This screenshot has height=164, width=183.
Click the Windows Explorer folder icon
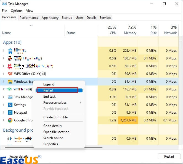(10, 82)
